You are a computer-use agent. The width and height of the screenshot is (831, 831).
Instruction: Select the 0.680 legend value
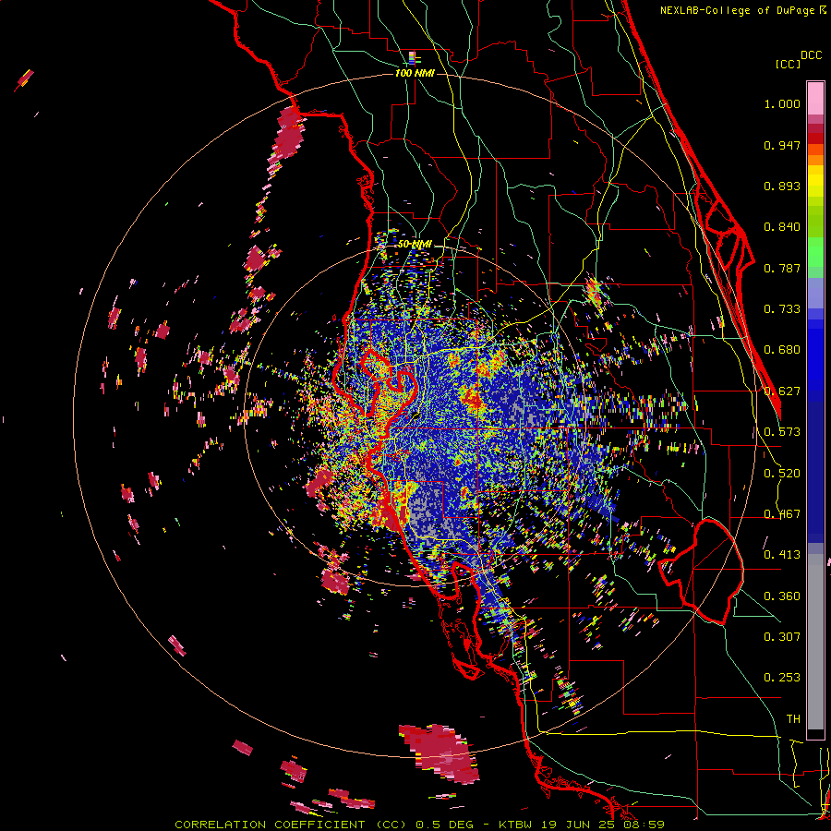tap(782, 350)
